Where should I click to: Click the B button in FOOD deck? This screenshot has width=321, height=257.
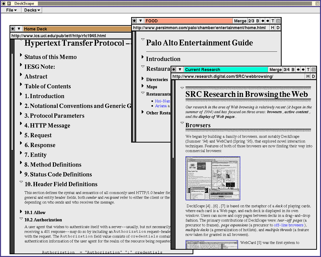tap(258, 21)
